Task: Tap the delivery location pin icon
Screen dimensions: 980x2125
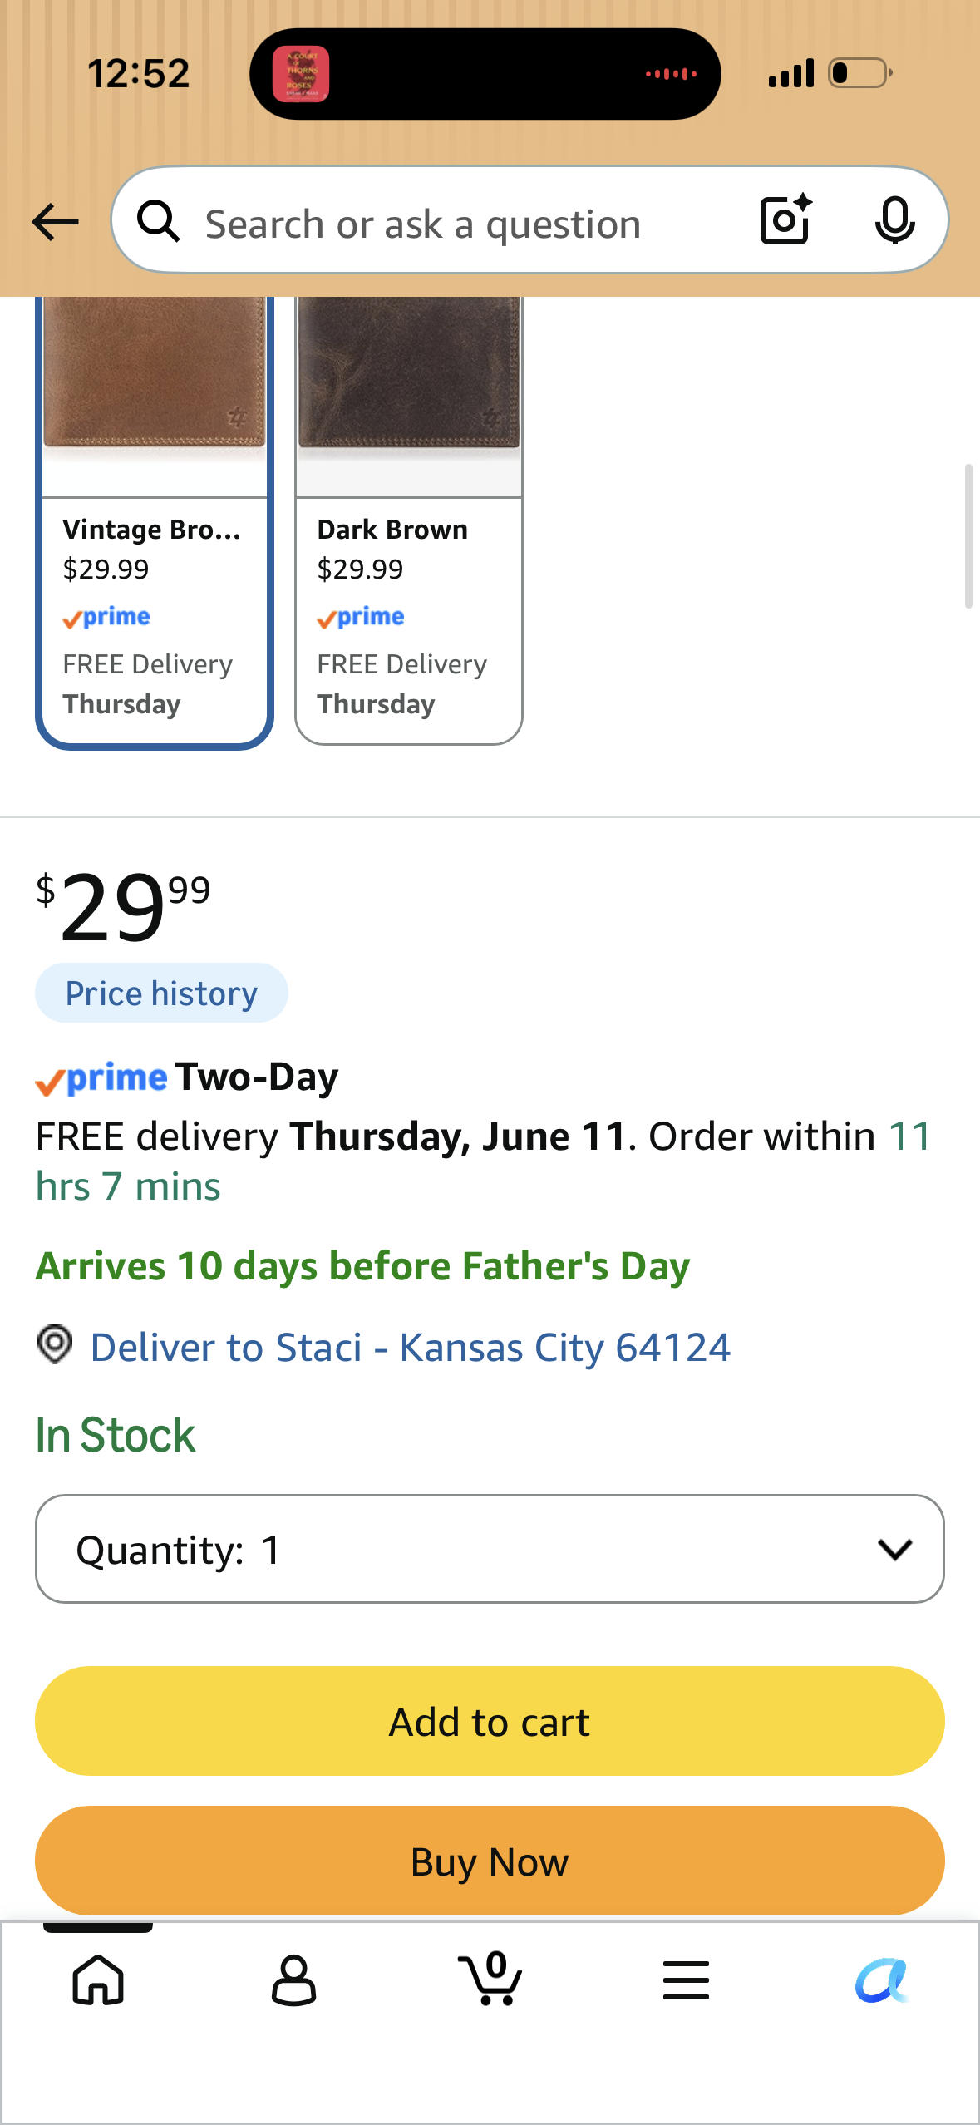Action: tap(55, 1344)
